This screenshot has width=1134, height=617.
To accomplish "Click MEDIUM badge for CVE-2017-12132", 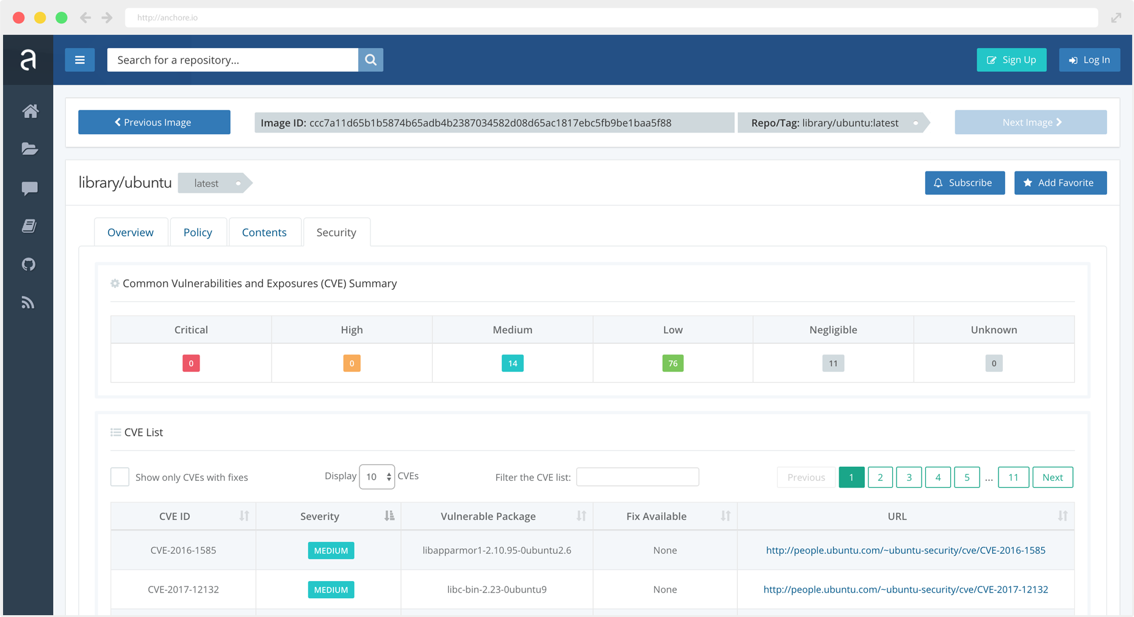I will click(x=331, y=590).
